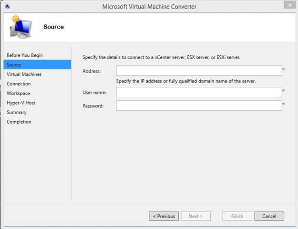Viewport: 298px width, 229px height.
Task: Select the Connection step
Action: [19, 83]
